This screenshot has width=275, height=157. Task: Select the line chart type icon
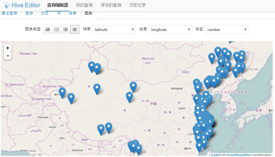[57, 29]
